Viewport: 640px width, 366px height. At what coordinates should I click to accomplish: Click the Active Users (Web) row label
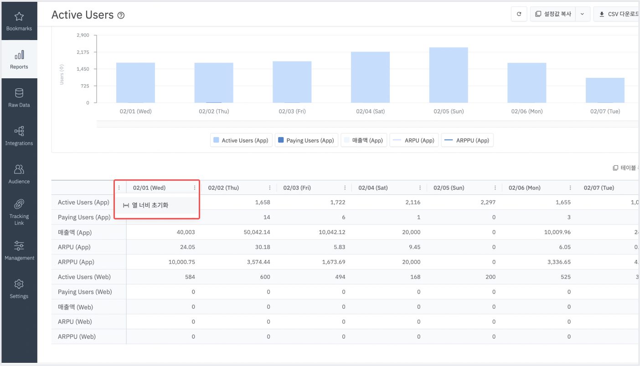[84, 277]
